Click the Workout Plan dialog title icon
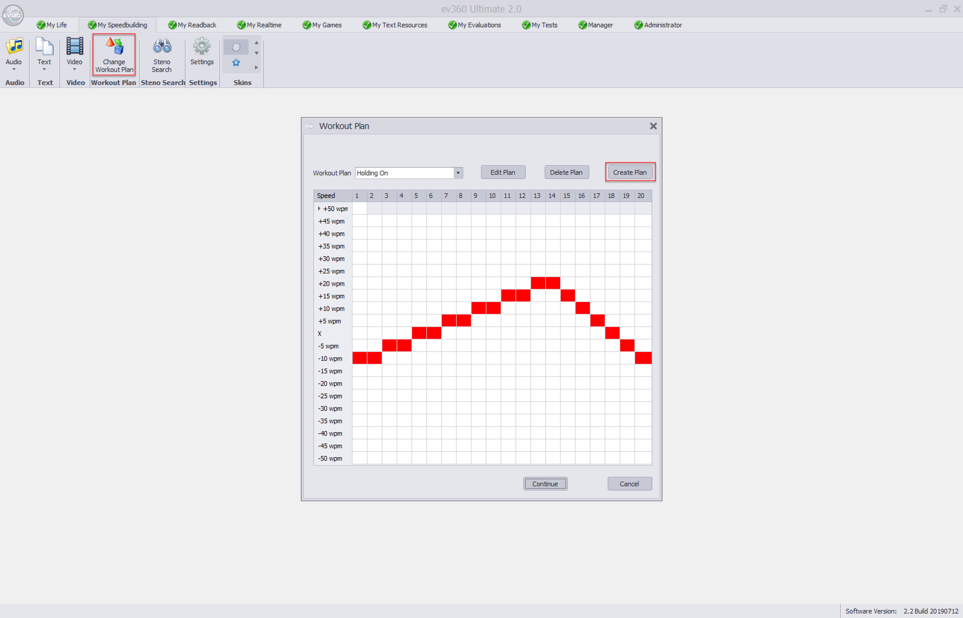 point(310,126)
